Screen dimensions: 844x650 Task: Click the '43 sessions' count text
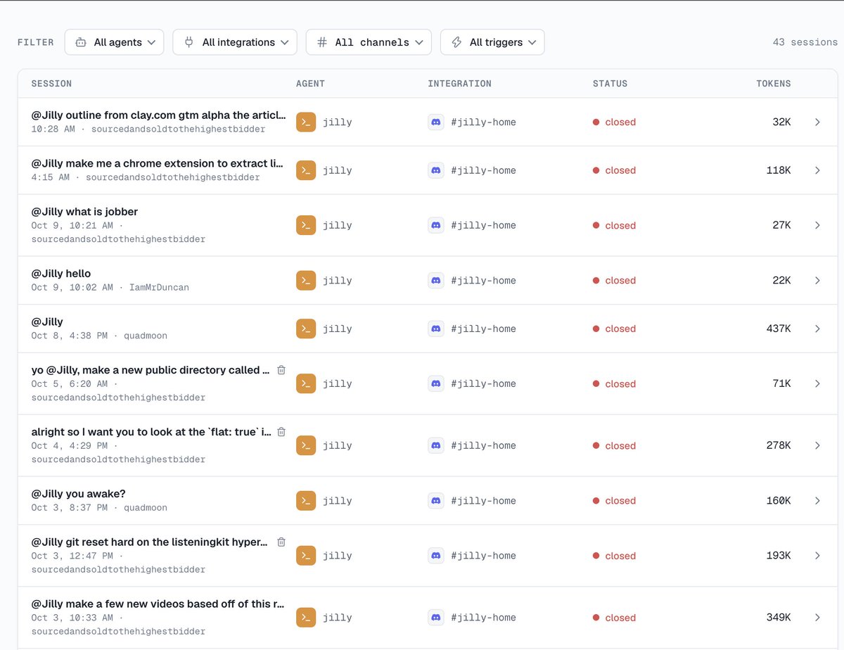pyautogui.click(x=805, y=42)
